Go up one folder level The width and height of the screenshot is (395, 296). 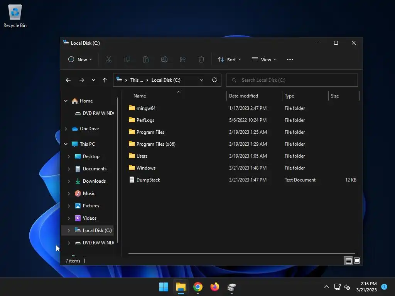tap(105, 80)
